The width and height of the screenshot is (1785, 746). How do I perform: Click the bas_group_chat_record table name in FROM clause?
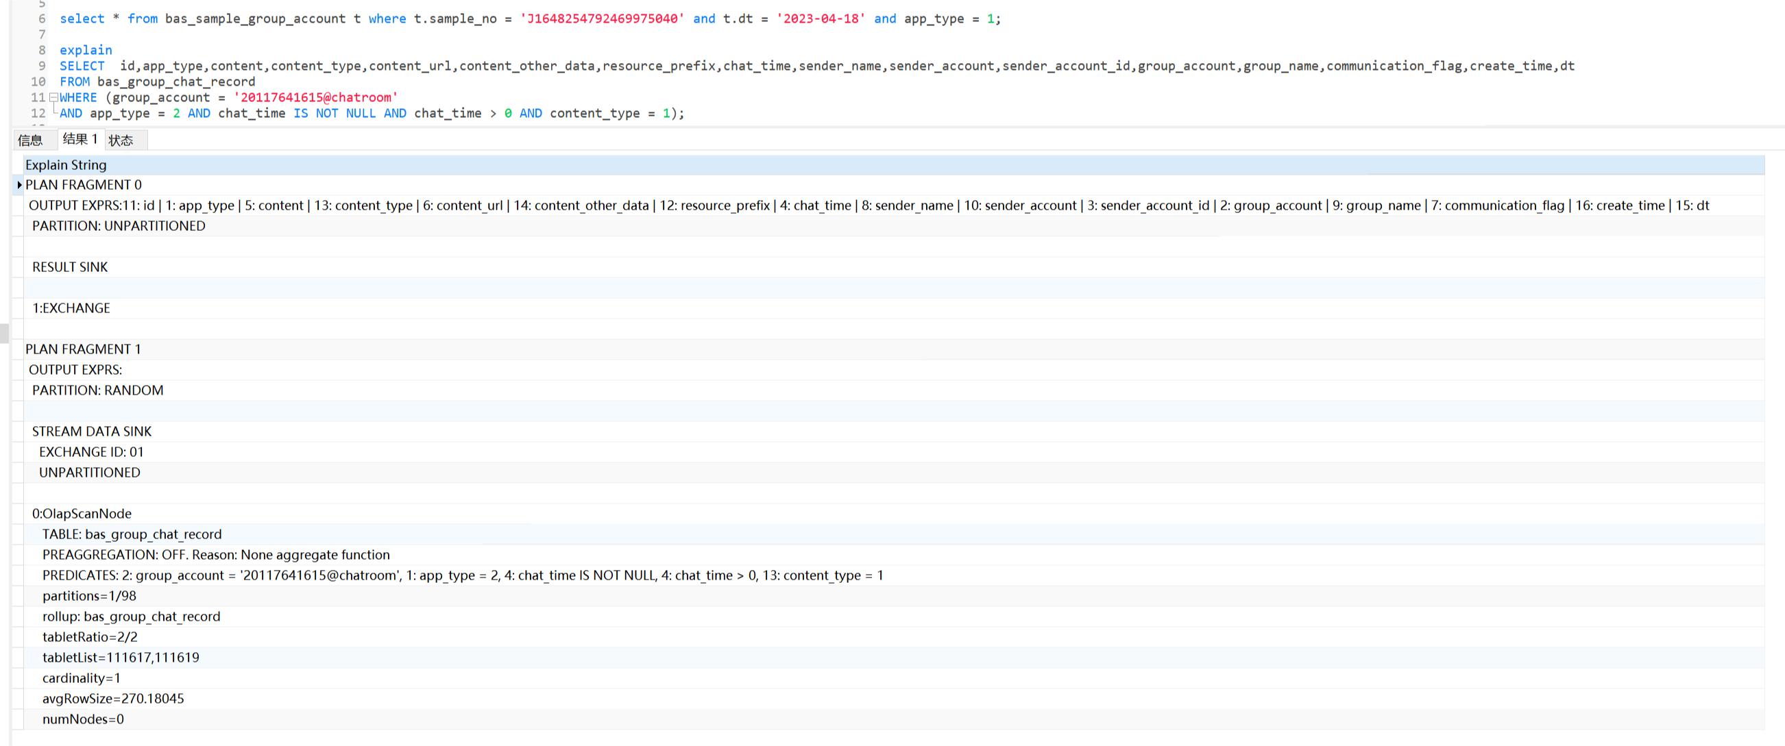[x=176, y=82]
